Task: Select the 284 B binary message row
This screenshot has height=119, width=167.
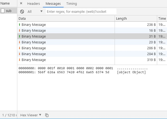Action: [x=34, y=54]
